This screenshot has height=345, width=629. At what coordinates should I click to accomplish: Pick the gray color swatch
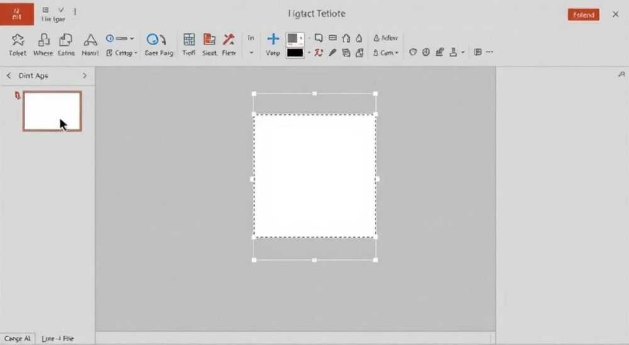coord(295,39)
